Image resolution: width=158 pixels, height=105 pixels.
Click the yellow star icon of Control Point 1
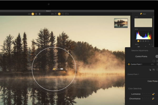tap(129, 64)
